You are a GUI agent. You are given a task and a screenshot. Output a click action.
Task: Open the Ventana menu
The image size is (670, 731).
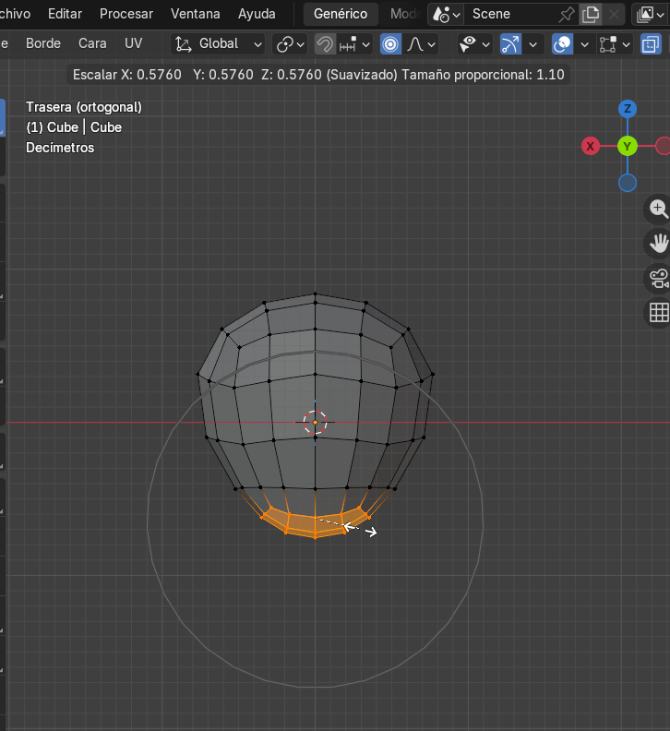pos(195,14)
